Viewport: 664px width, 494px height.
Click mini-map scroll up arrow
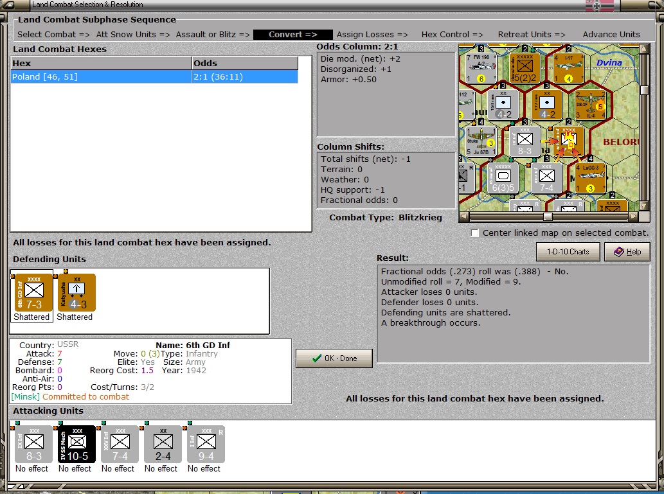645,48
